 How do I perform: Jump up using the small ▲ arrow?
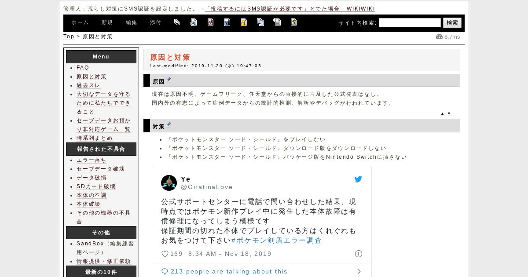[x=442, y=113]
